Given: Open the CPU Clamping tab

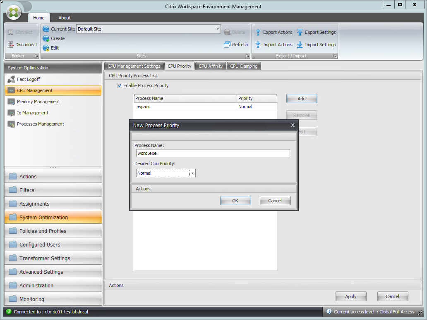Looking at the screenshot, I should click(x=244, y=66).
